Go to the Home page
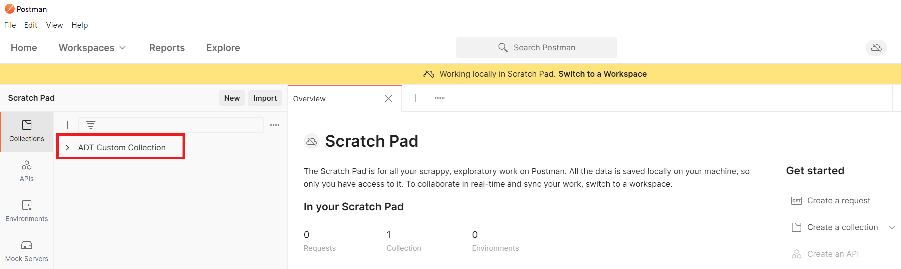This screenshot has width=901, height=269. (x=24, y=48)
